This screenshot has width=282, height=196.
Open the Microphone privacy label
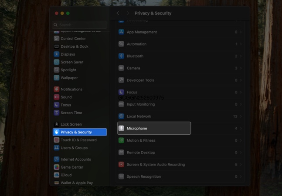coord(137,128)
